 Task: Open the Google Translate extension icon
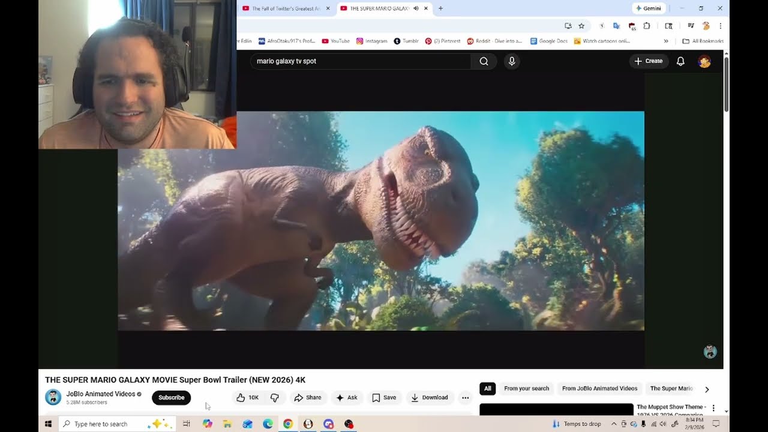(616, 26)
